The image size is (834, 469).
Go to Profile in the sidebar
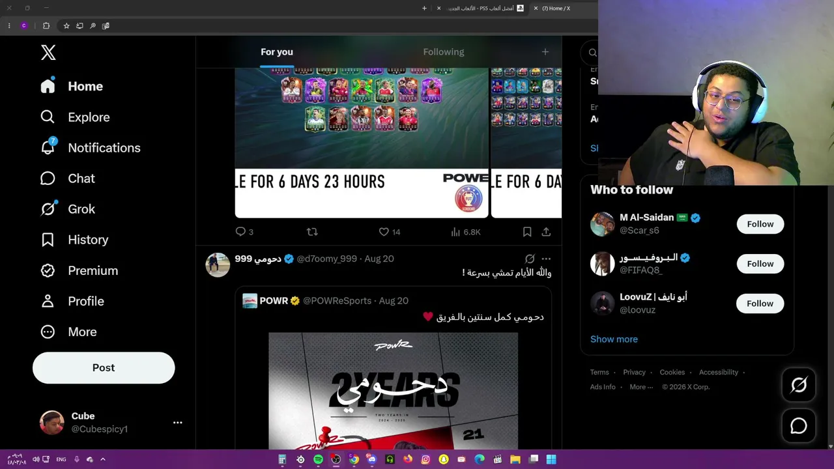click(72, 301)
